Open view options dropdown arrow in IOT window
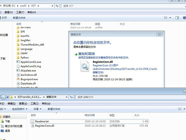Image resolution: width=186 pixels, height=140 pixels. [170, 18]
